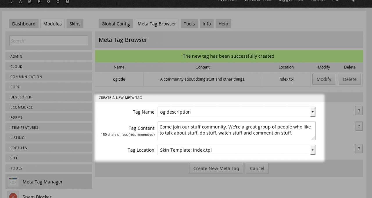Expand the COMMUNICATION module category
372x198 pixels.
tap(49, 77)
